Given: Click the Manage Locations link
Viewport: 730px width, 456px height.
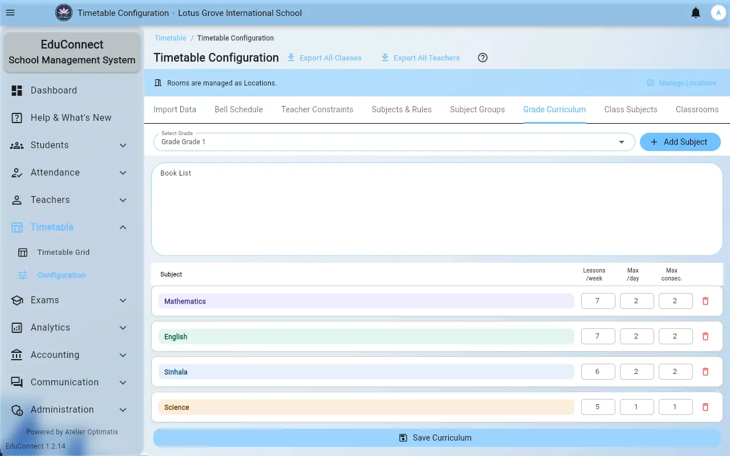Looking at the screenshot, I should (682, 83).
